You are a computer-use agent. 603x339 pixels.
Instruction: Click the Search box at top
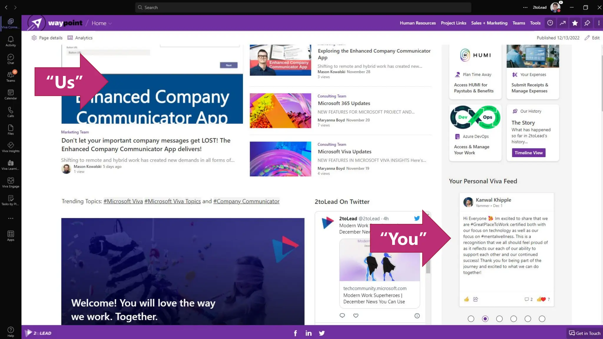pyautogui.click(x=303, y=7)
